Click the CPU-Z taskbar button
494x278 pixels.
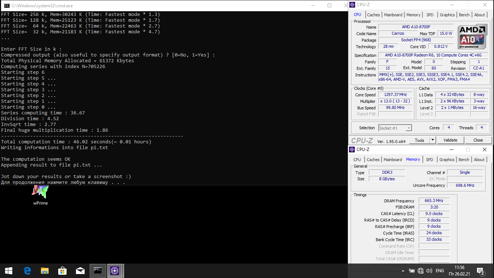(x=115, y=271)
